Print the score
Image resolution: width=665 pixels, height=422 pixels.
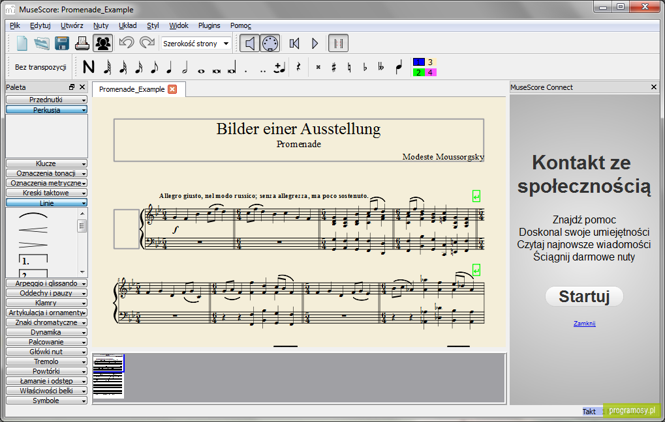coord(82,43)
